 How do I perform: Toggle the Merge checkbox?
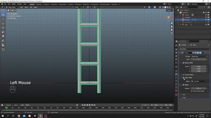[184, 85]
